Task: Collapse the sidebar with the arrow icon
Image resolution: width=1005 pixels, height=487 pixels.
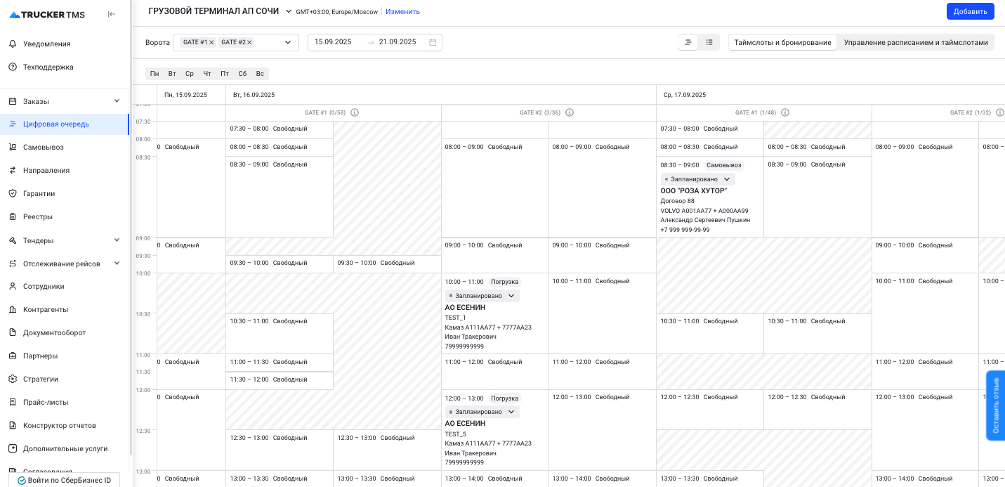Action: click(x=111, y=14)
